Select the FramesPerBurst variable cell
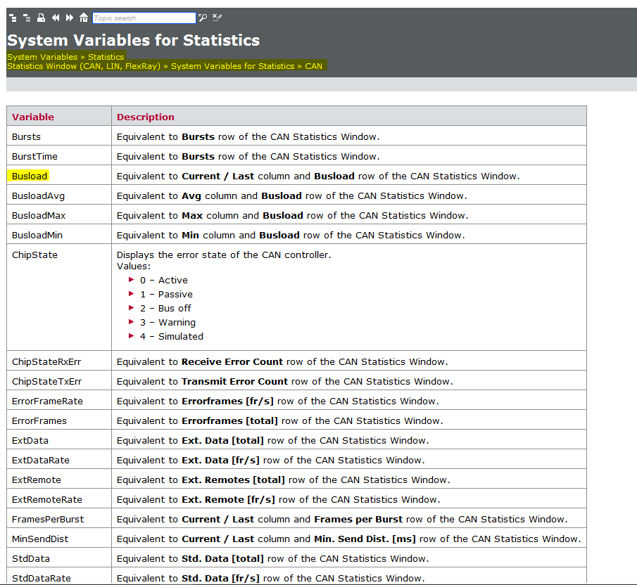 point(59,519)
